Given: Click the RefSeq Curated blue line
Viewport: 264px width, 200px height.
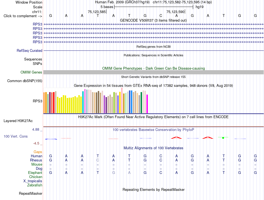Looking at the screenshot, I should coord(153,50).
